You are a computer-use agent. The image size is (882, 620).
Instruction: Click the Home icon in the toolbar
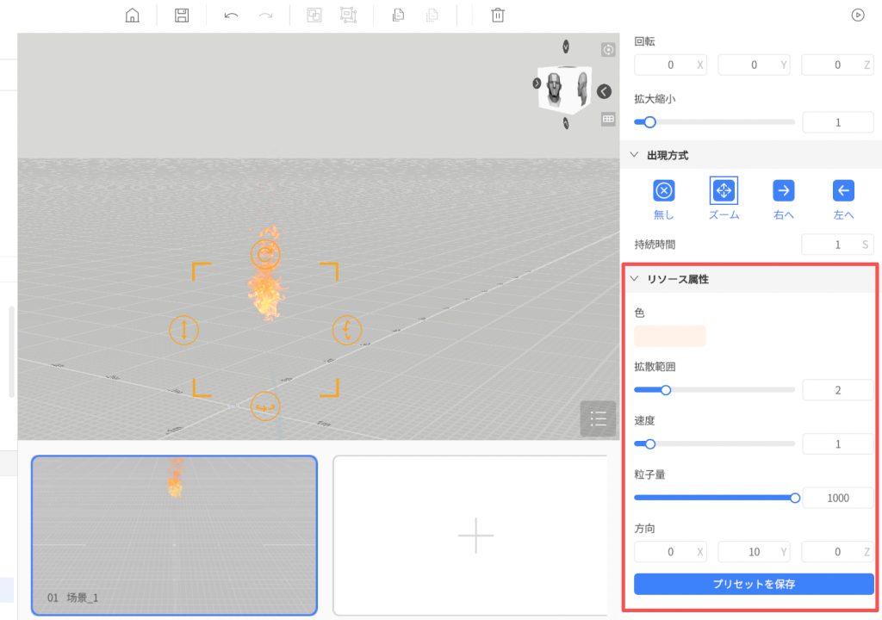(132, 15)
